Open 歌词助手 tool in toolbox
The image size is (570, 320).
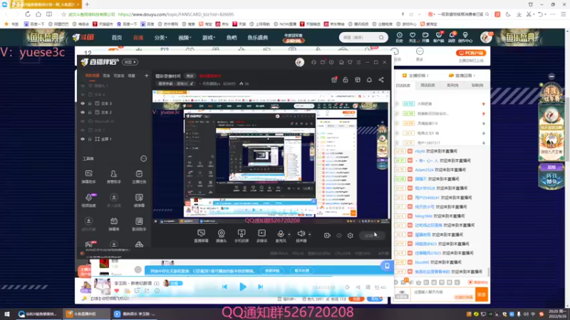[x=139, y=223]
